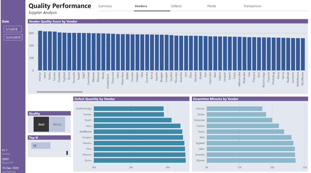Click the end date field 12/31/2019
Image resolution: width=311 pixels, height=173 pixels.
click(13, 37)
